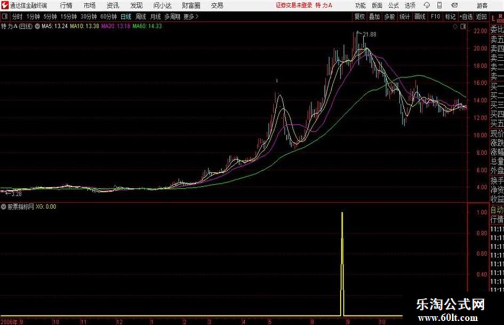The height and width of the screenshot is (325, 504).
Task: Click the 标记 mark button
Action: pos(450,17)
